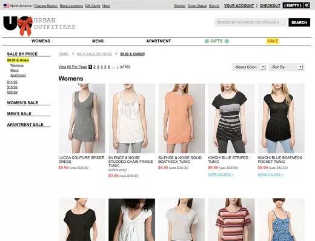
Task: Open the APARTMENT navigation menu
Action: click(x=159, y=41)
